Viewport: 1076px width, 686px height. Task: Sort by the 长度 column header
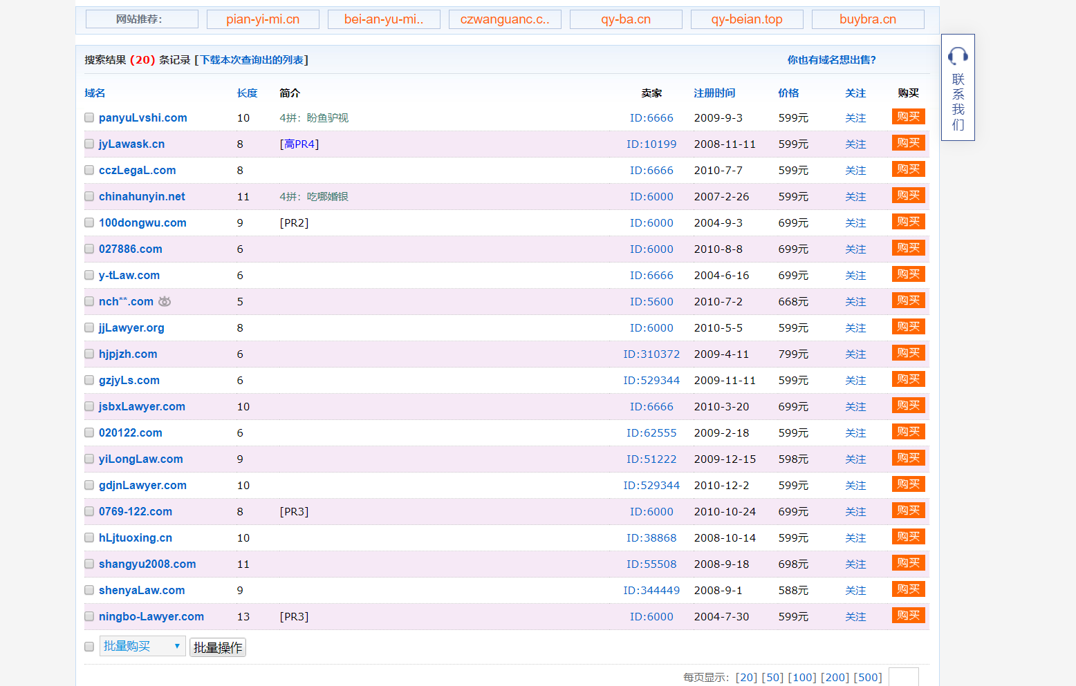(x=247, y=93)
